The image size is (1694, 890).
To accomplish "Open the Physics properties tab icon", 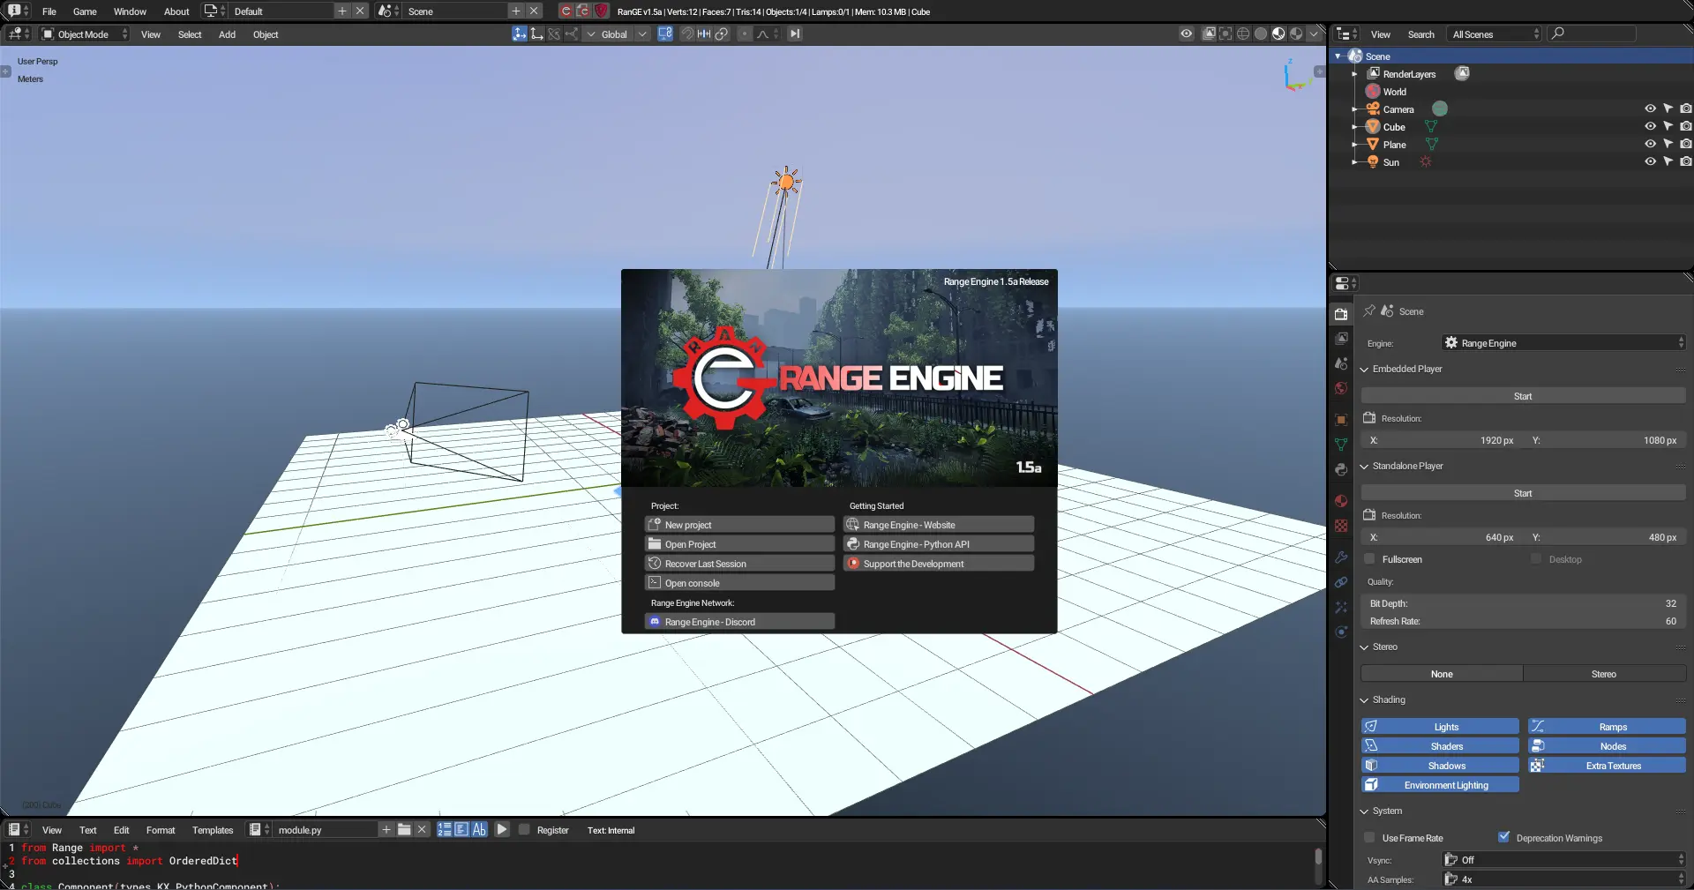I will (x=1341, y=632).
